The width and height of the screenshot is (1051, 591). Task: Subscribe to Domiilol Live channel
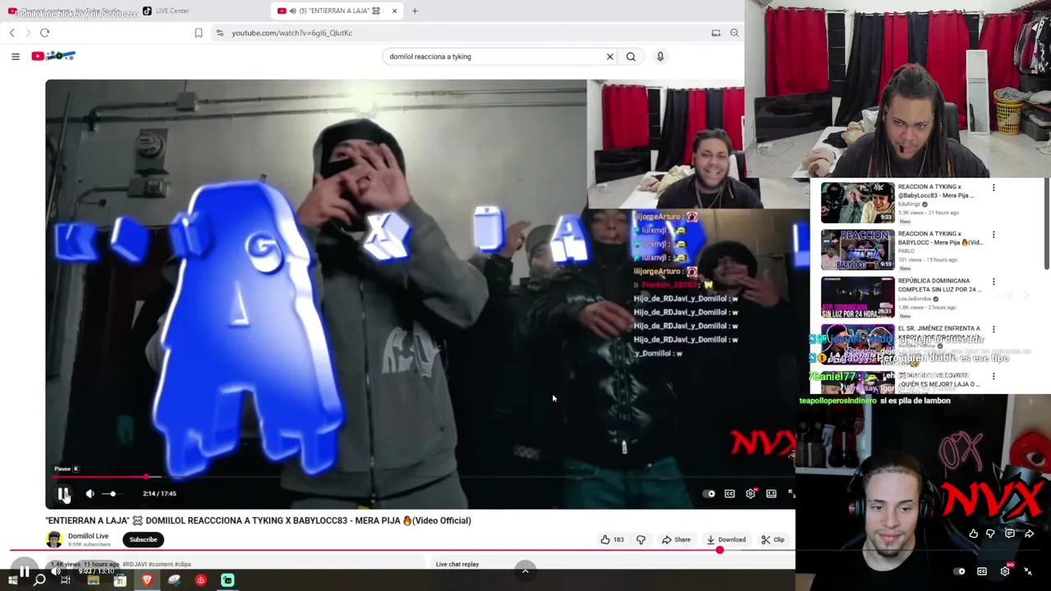click(143, 539)
